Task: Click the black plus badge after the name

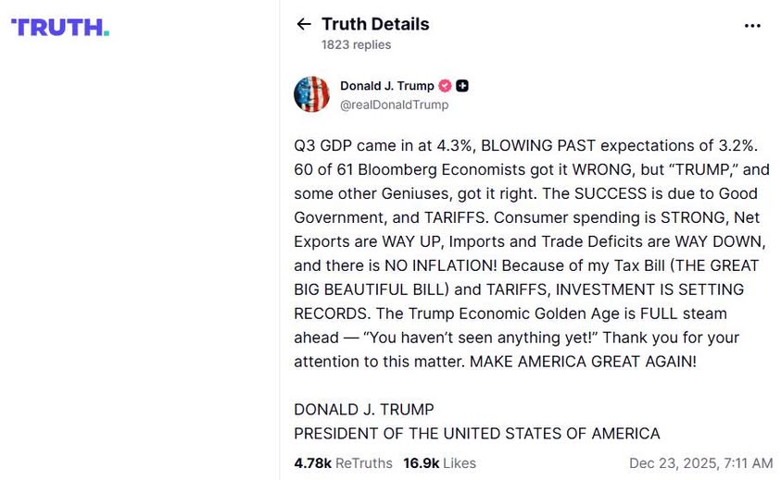Action: click(x=462, y=86)
